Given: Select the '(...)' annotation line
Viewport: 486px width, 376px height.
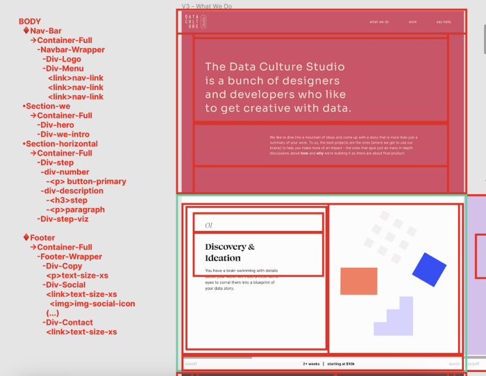Looking at the screenshot, I should point(53,313).
